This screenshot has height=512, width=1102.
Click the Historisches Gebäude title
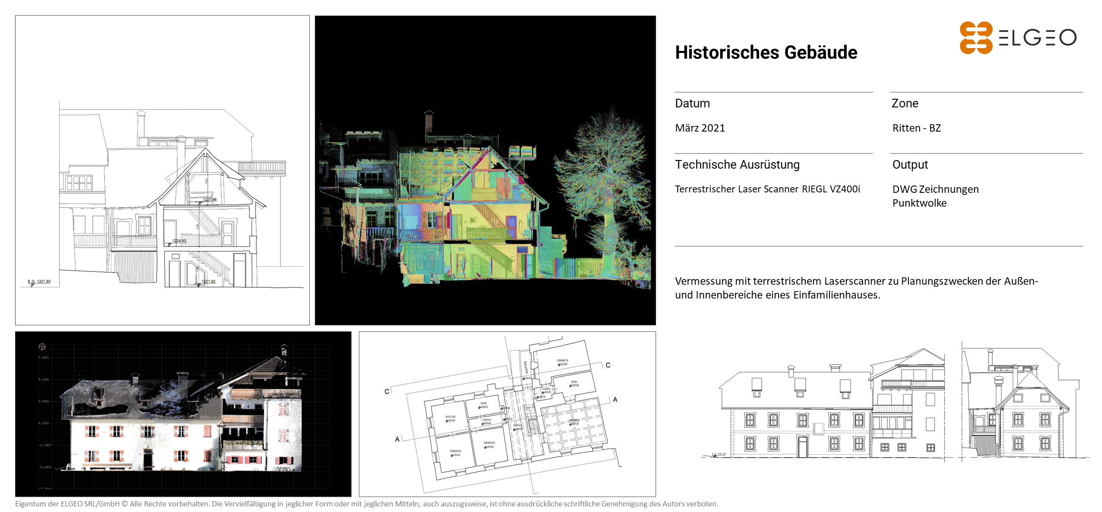(766, 52)
